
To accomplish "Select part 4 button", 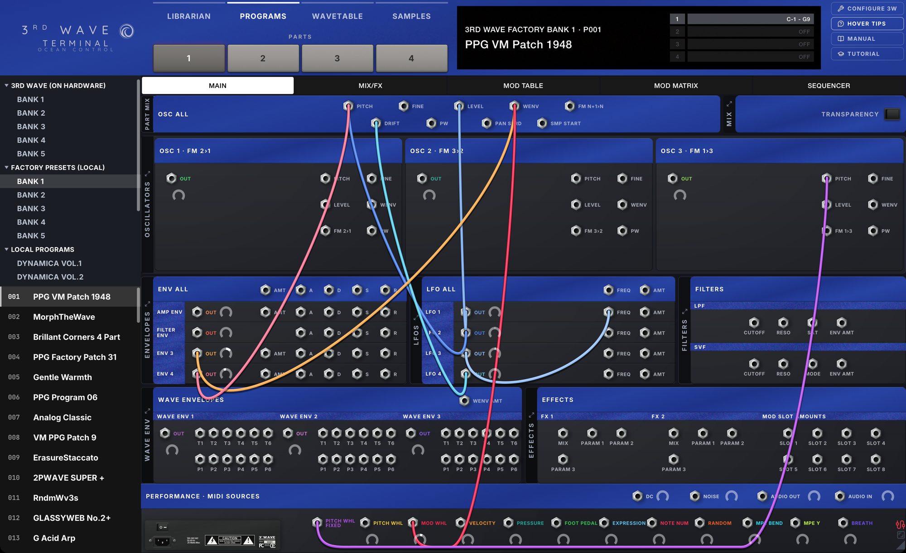I will (x=412, y=58).
